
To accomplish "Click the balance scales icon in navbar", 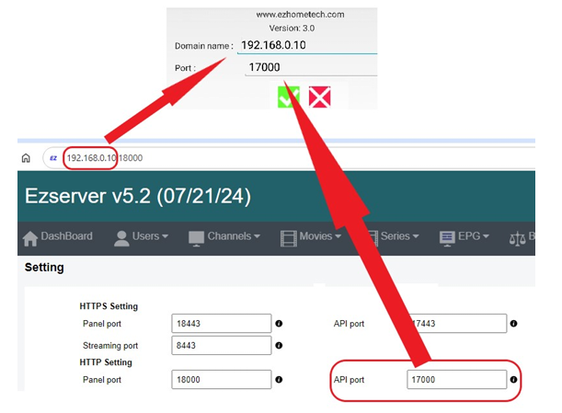I will point(517,239).
